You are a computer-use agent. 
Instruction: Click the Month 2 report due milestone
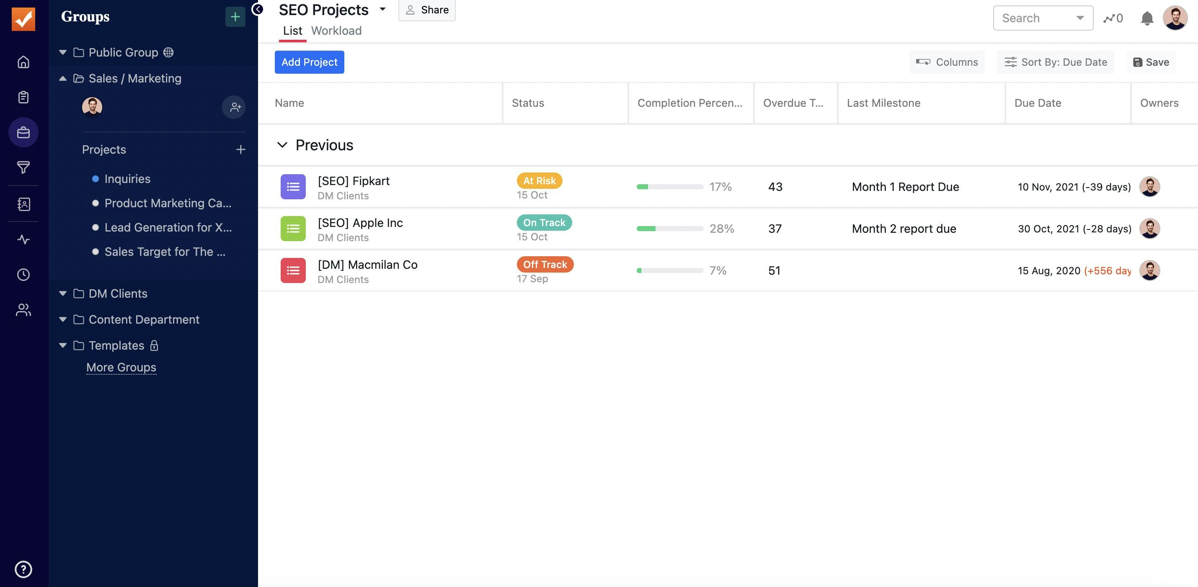pyautogui.click(x=904, y=229)
